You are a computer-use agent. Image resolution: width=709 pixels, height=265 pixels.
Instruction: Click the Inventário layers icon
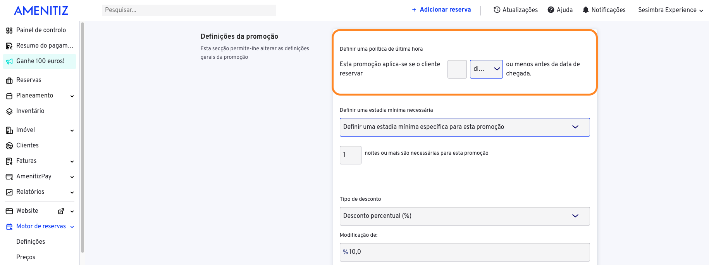pyautogui.click(x=9, y=111)
